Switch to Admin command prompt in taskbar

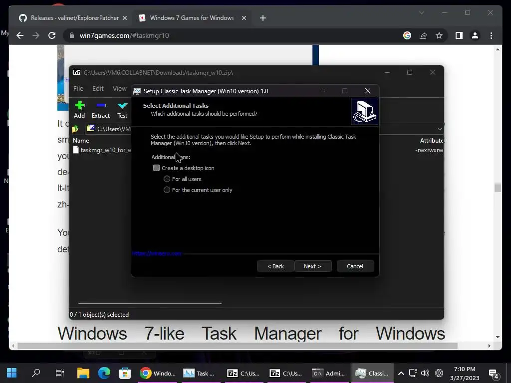click(328, 373)
